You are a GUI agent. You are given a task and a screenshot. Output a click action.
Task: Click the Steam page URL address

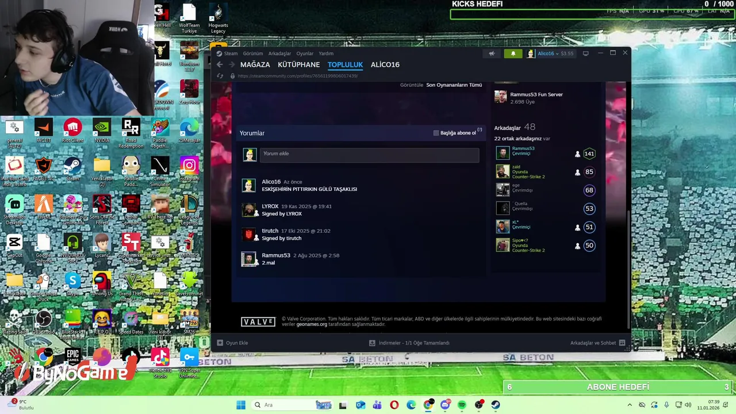point(297,76)
